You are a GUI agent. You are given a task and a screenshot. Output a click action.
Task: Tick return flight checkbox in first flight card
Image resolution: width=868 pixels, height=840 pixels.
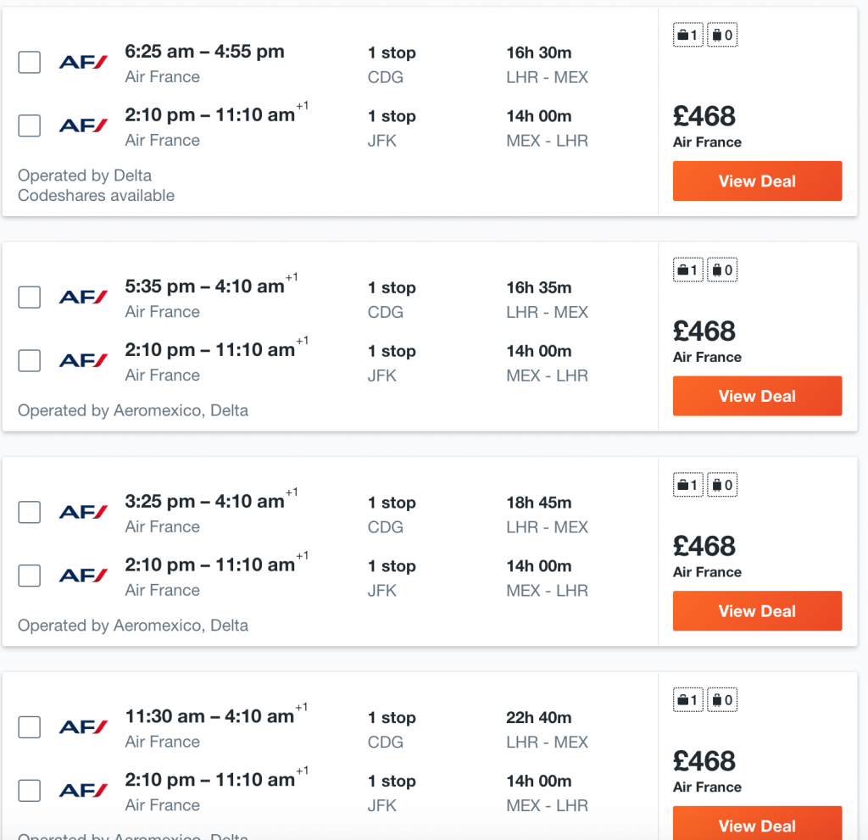click(30, 125)
